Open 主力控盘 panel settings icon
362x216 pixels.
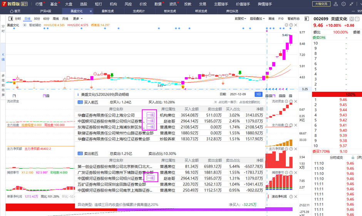[287, 125]
